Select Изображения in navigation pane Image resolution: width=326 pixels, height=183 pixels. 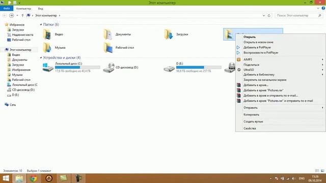coord(21,70)
